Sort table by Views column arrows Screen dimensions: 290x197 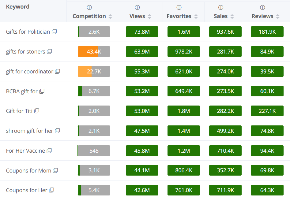pos(149,17)
